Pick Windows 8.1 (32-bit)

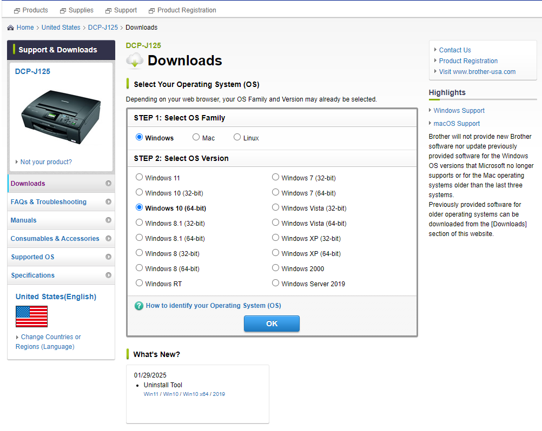(x=139, y=223)
